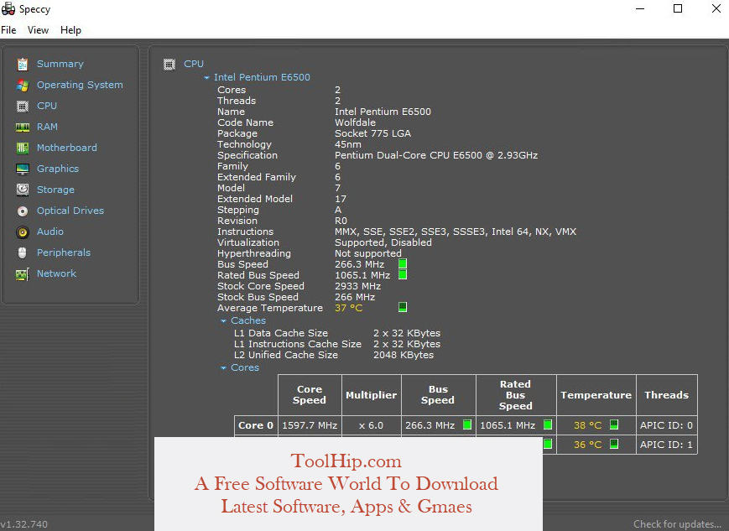Click green indicator beside Bus Speed 266.3 MHz
729x531 pixels.
tap(403, 264)
